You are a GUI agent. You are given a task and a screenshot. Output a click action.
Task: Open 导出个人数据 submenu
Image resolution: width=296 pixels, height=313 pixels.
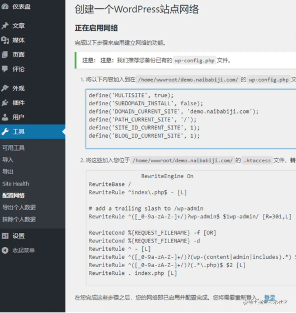(x=19, y=207)
